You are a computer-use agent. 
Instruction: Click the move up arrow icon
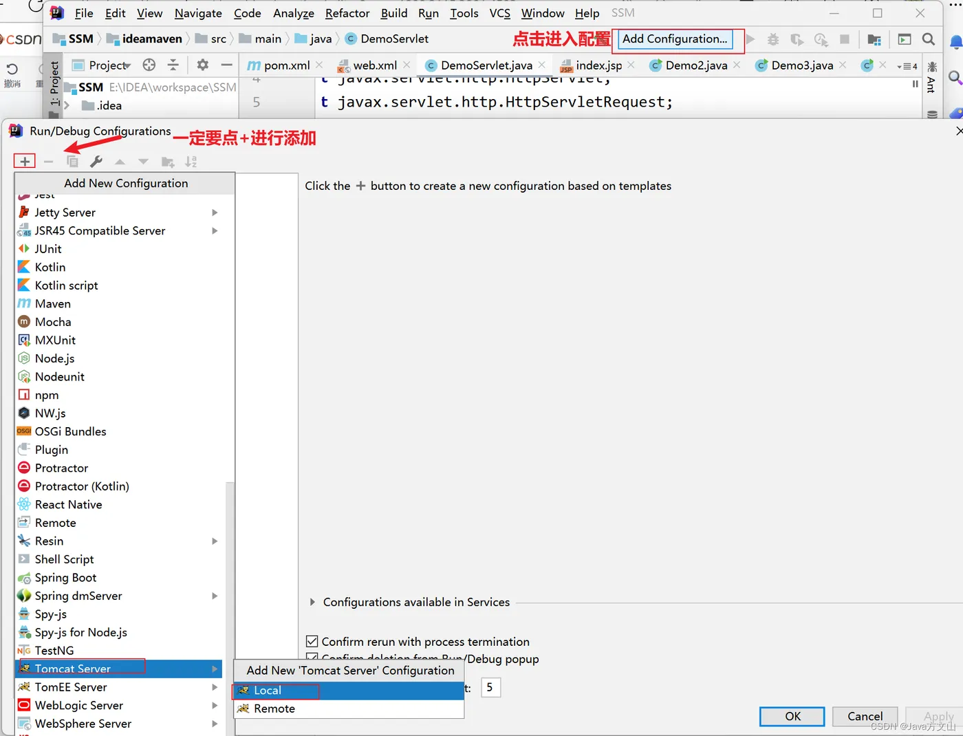point(120,162)
